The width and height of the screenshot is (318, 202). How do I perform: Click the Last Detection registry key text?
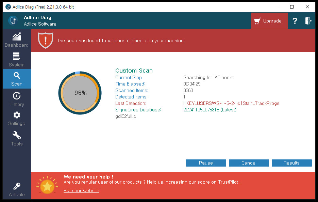(x=231, y=103)
